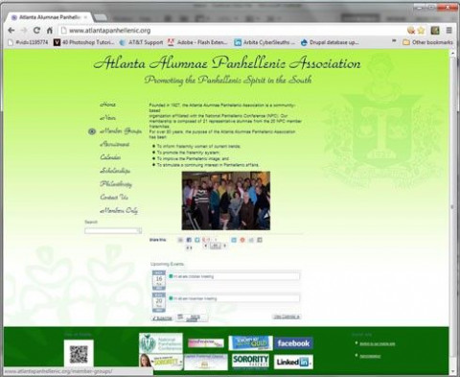The height and width of the screenshot is (377, 460).
Task: Click the browser Home icon
Action: pos(50,31)
